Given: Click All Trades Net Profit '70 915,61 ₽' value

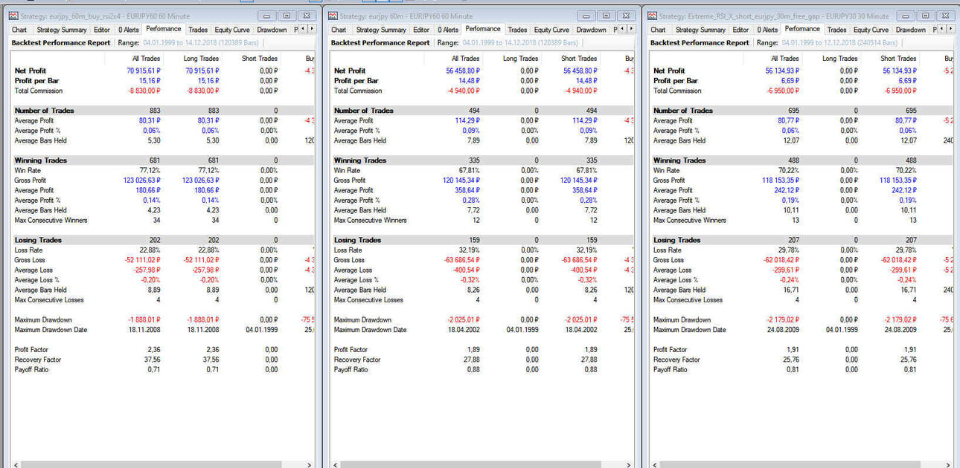Looking at the screenshot, I should 141,71.
